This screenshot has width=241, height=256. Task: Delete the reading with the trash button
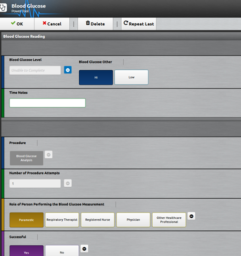(95, 24)
